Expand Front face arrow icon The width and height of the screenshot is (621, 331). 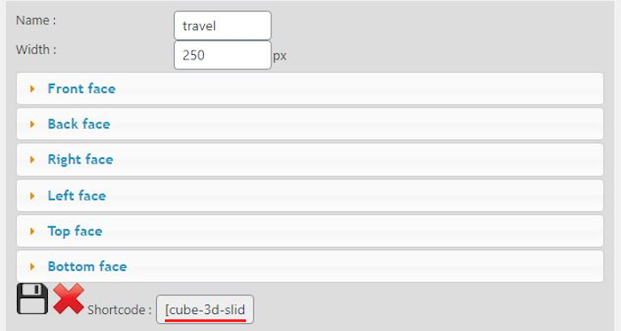coord(33,89)
